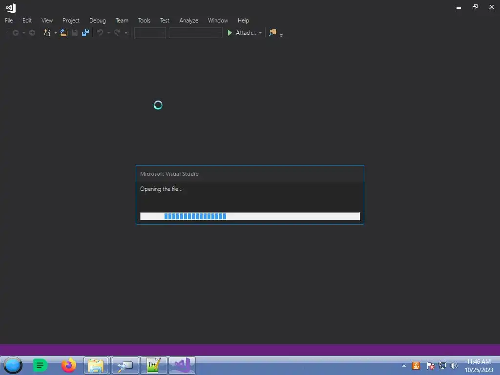This screenshot has height=375, width=500.
Task: Click the Java update tray icon
Action: click(416, 366)
